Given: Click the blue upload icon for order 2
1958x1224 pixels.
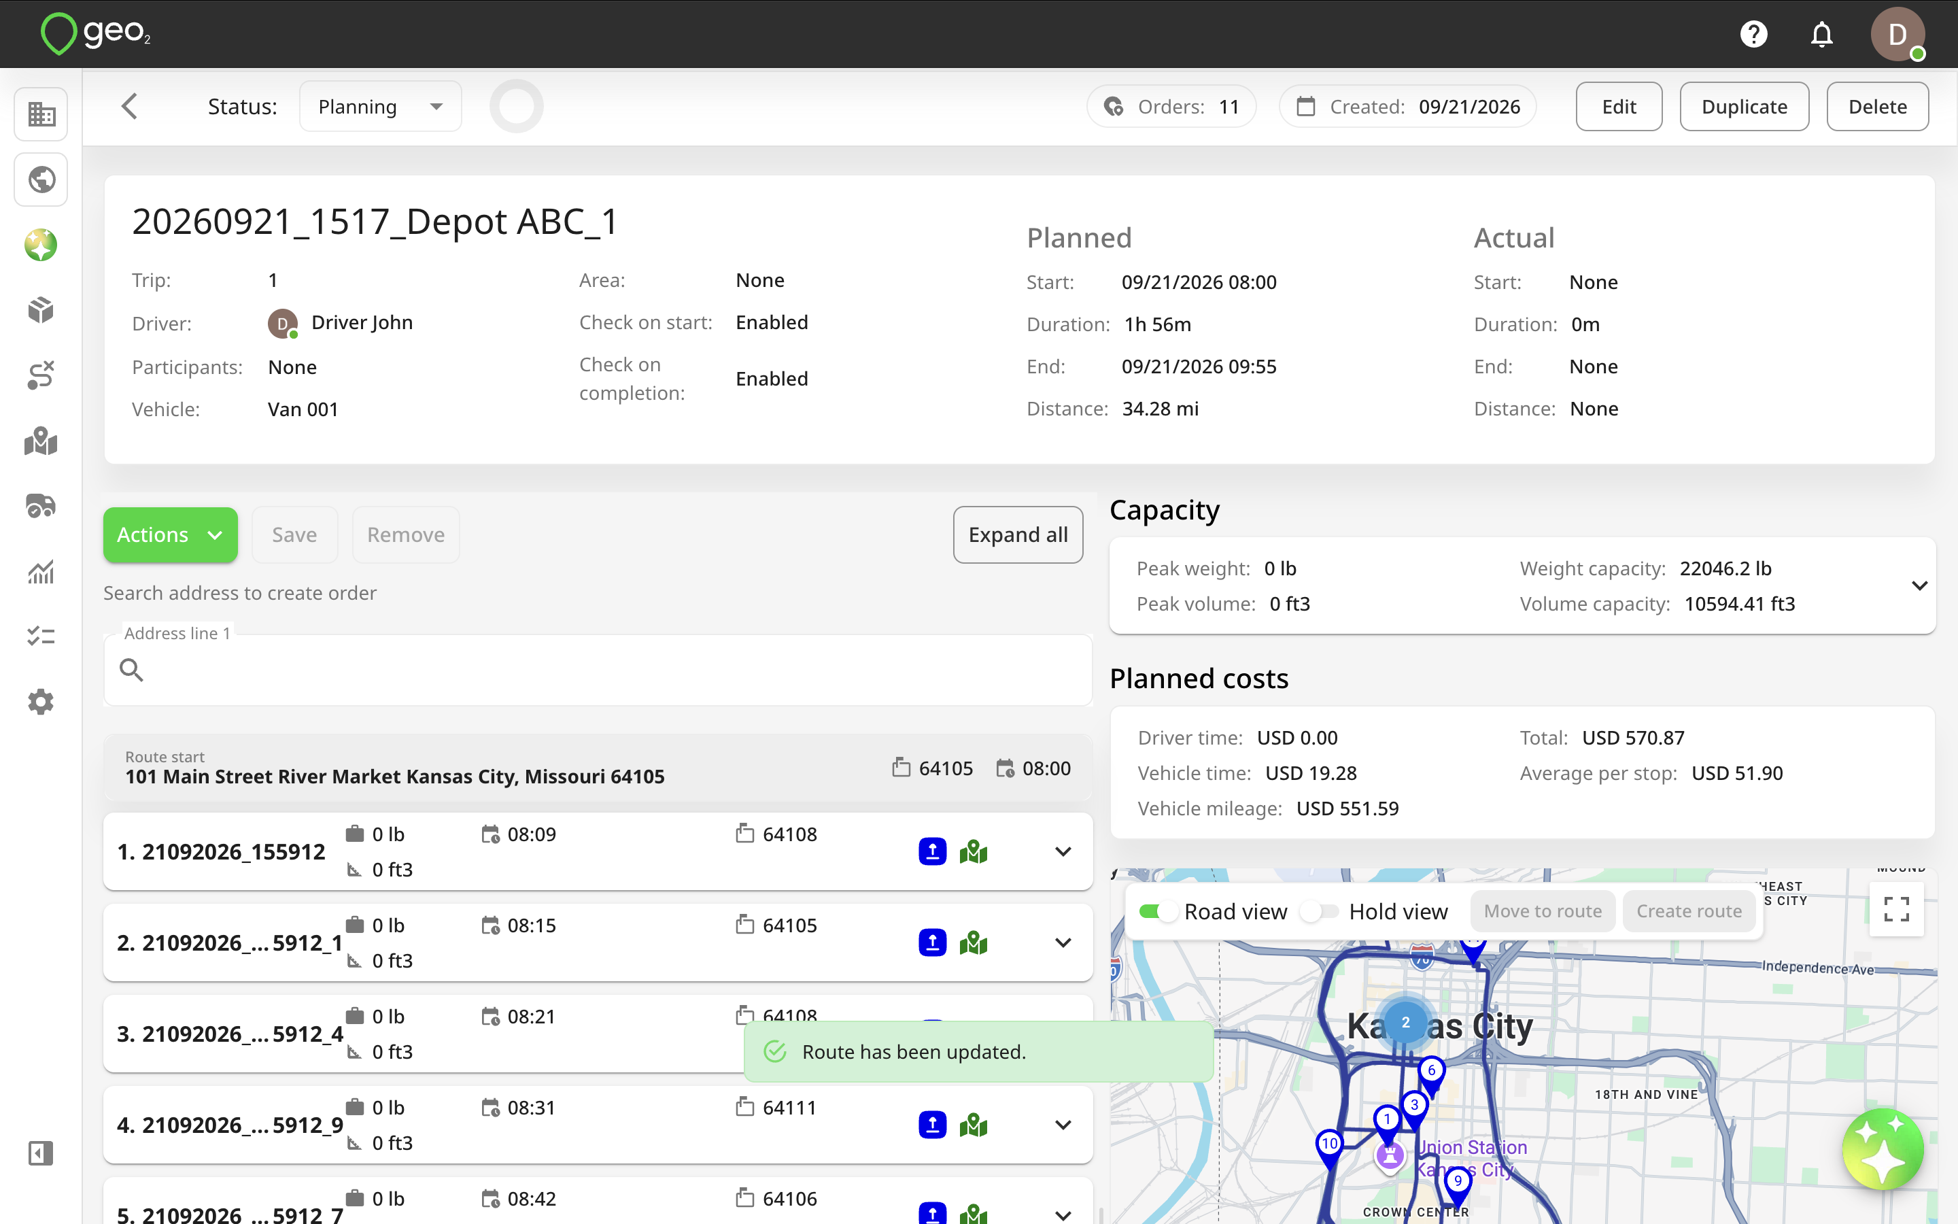Looking at the screenshot, I should coord(933,943).
